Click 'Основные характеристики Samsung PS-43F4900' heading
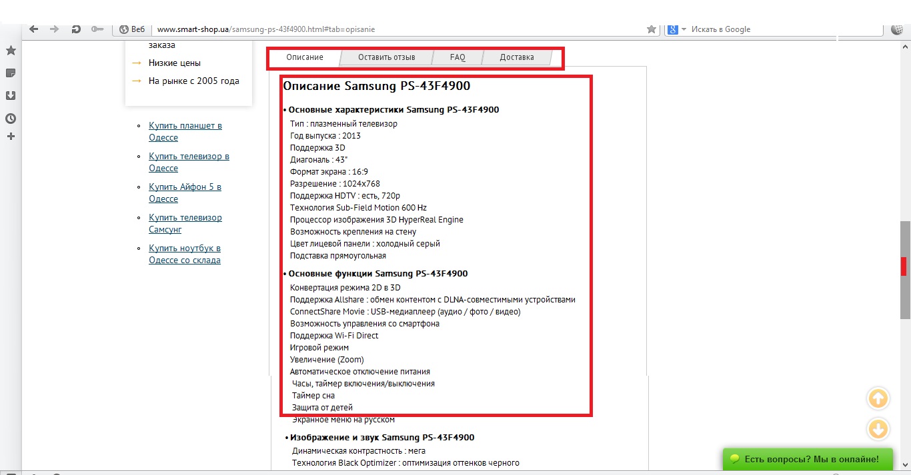Viewport: 911px width, 475px height. [x=393, y=110]
